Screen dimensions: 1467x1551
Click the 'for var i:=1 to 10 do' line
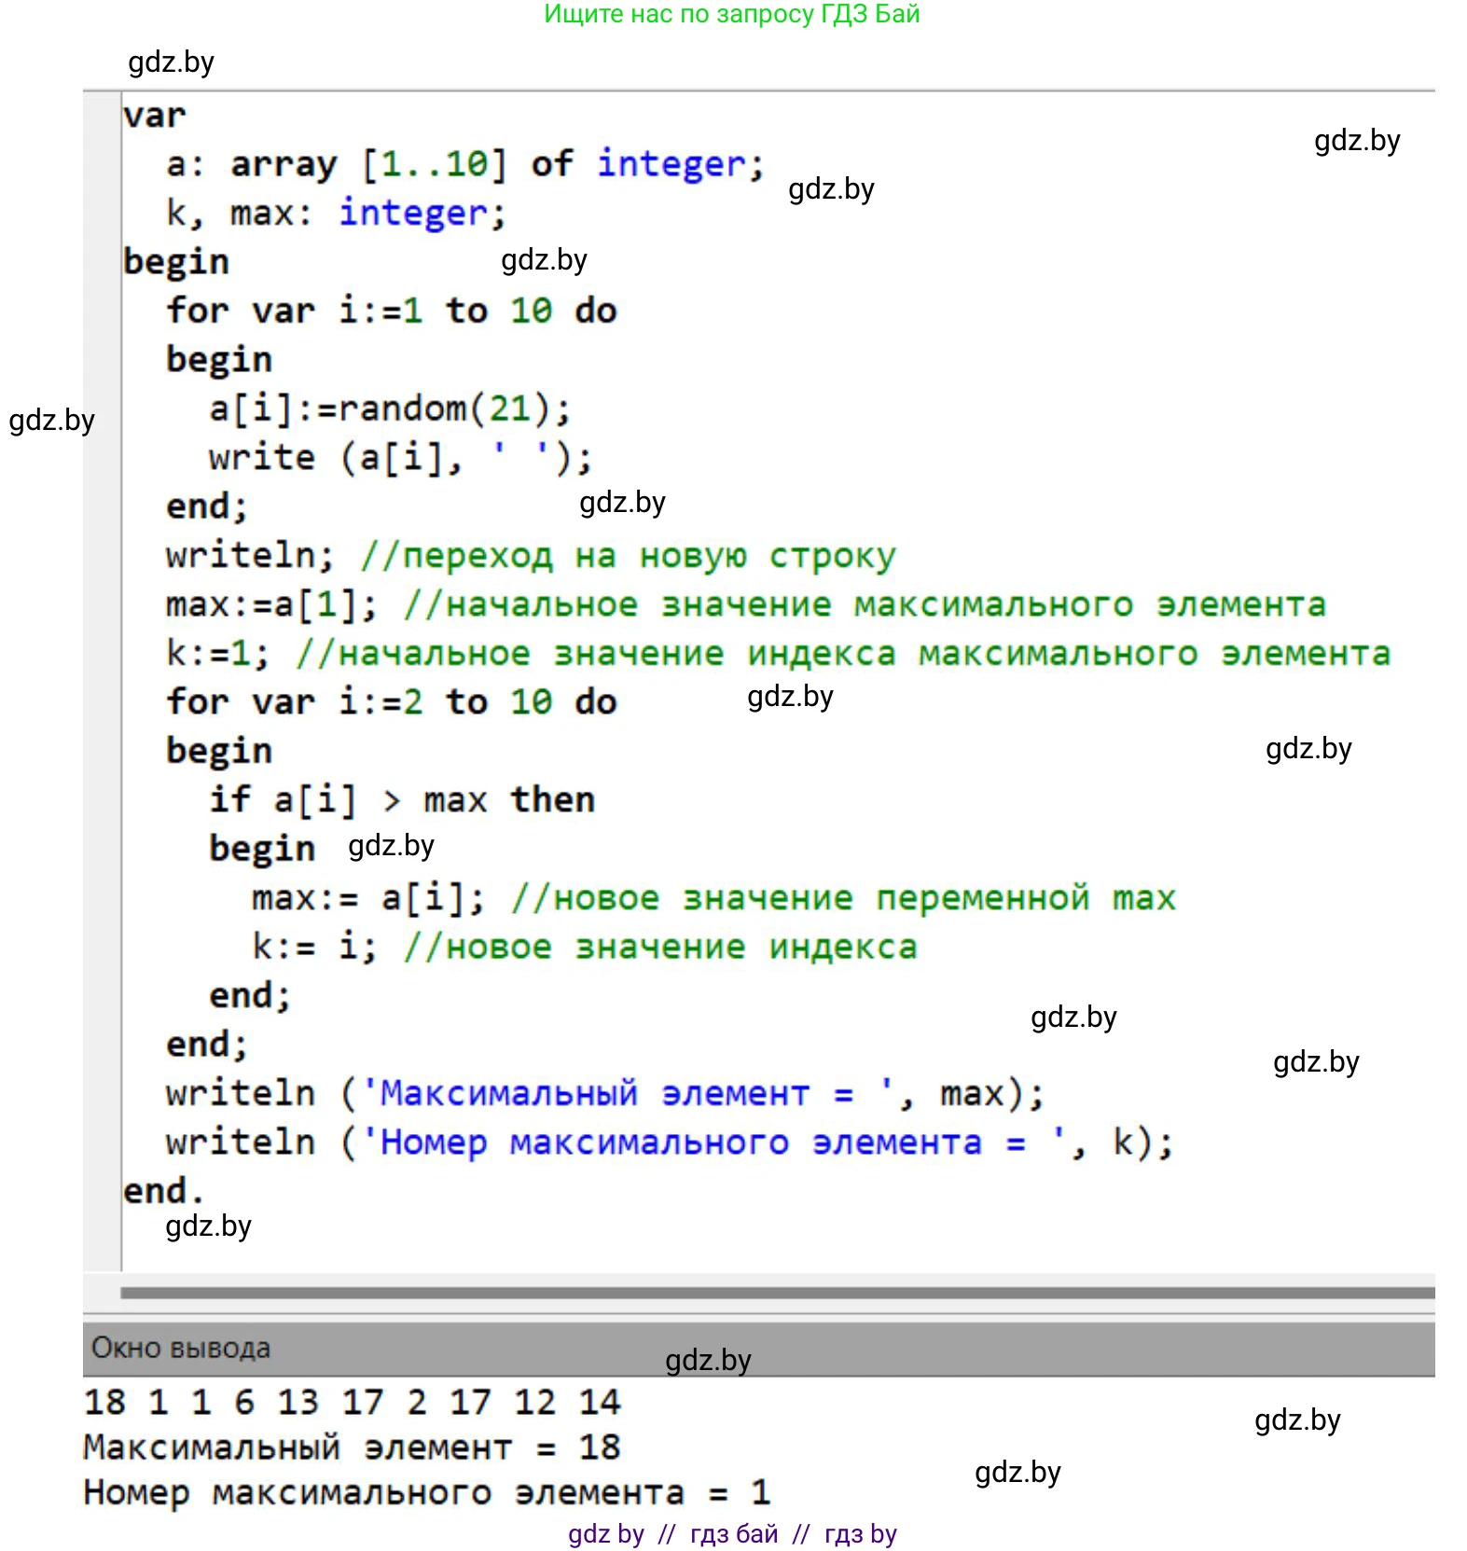click(x=392, y=311)
